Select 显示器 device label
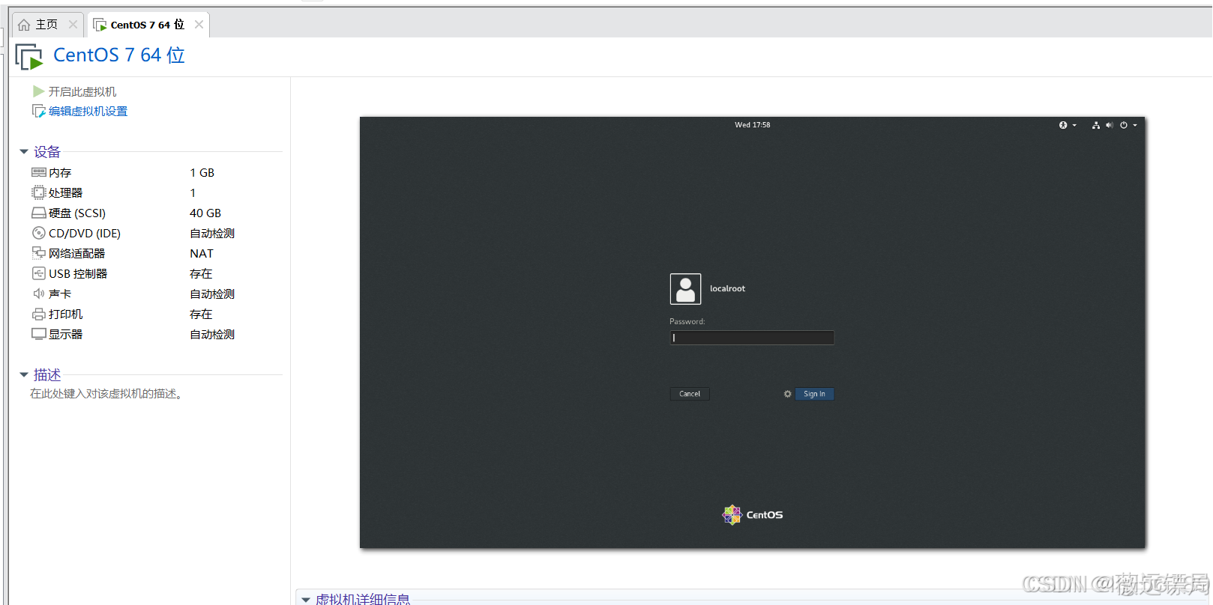Image resolution: width=1213 pixels, height=605 pixels. pyautogui.click(x=66, y=334)
